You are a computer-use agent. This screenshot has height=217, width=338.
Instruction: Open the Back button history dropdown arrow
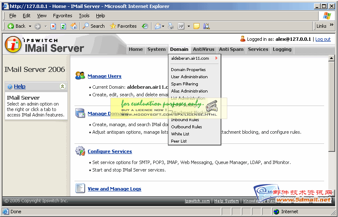pos(30,26)
